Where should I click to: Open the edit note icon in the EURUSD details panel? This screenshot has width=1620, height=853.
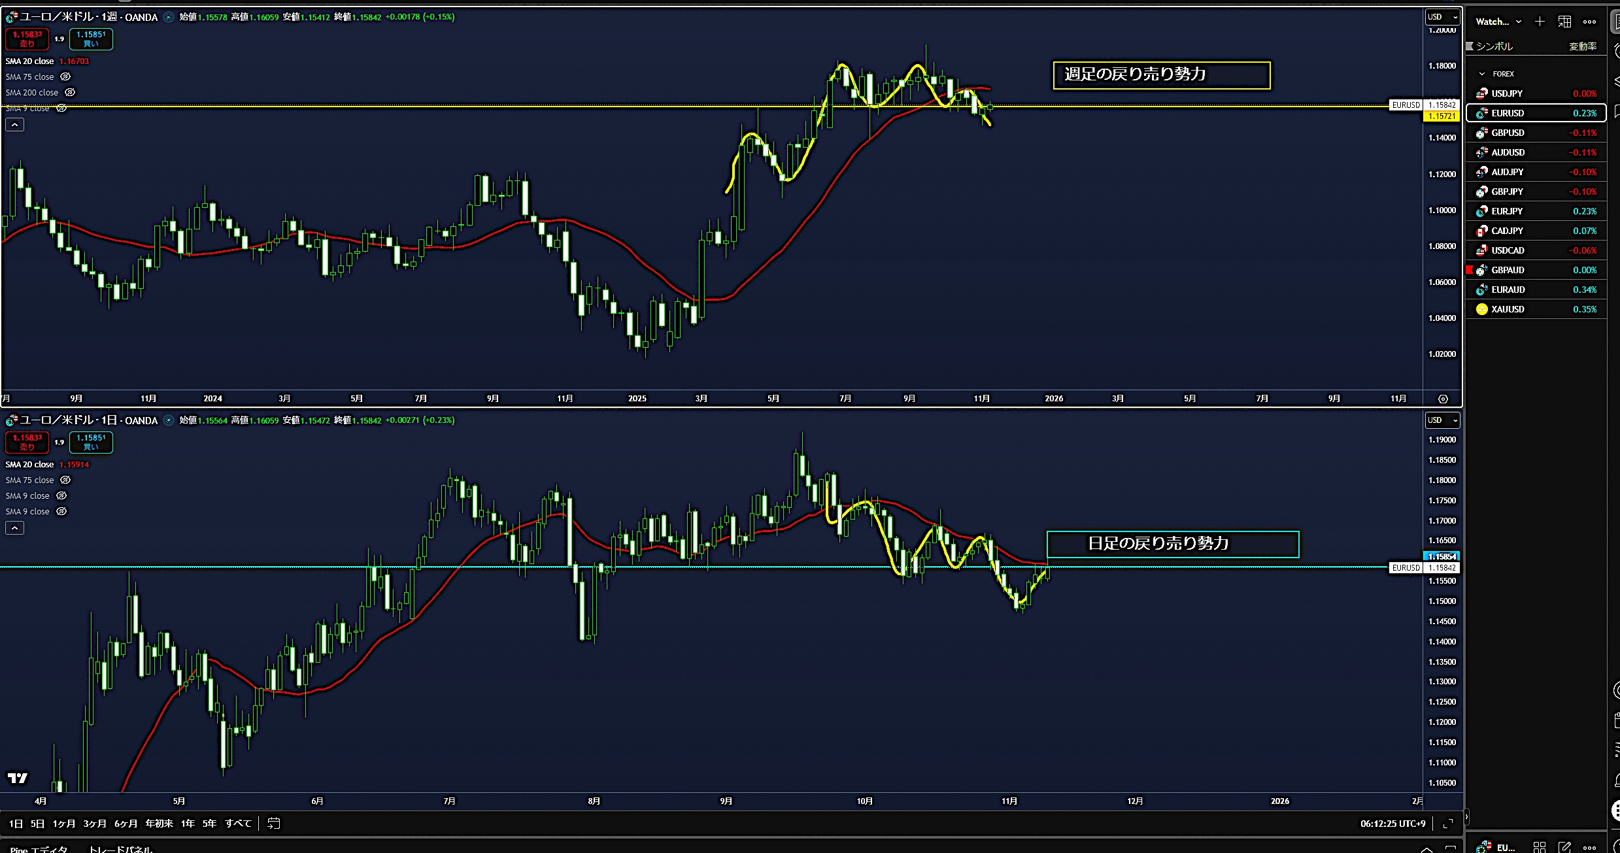point(1564,847)
